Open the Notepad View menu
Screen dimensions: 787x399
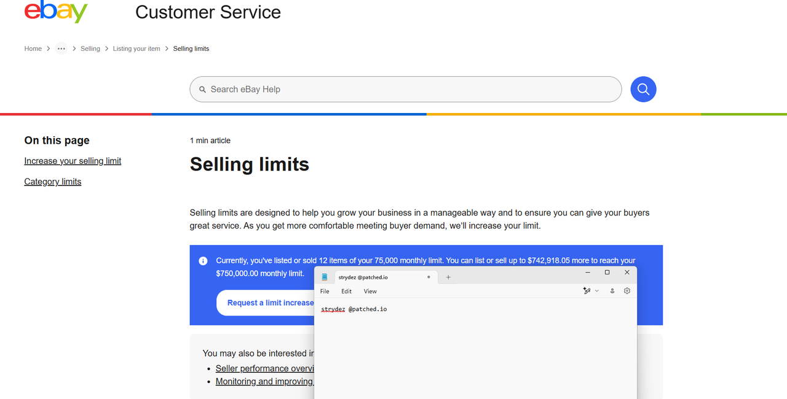370,292
